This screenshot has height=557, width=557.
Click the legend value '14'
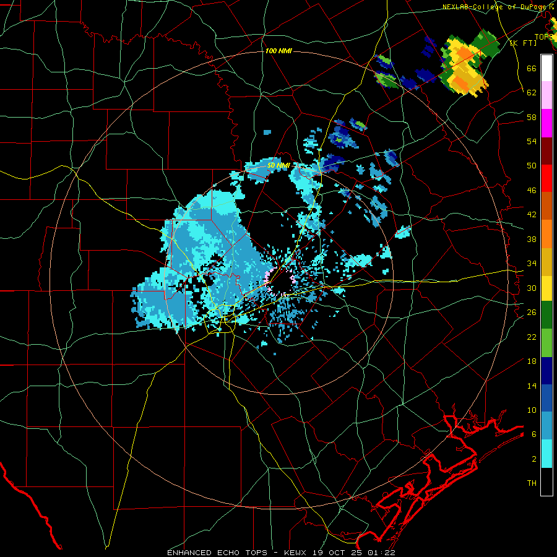coord(532,386)
